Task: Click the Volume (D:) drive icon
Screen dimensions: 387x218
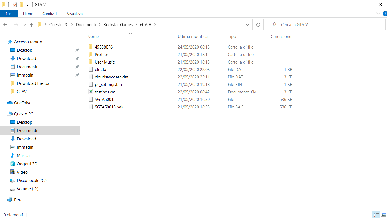Action: pyautogui.click(x=12, y=189)
